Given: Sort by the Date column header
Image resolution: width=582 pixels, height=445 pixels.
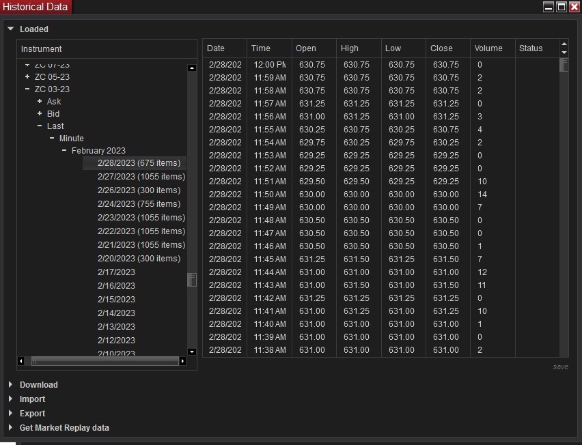Looking at the screenshot, I should coord(225,48).
